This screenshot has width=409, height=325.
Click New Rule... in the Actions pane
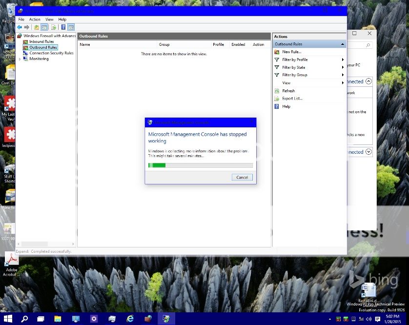pyautogui.click(x=292, y=52)
